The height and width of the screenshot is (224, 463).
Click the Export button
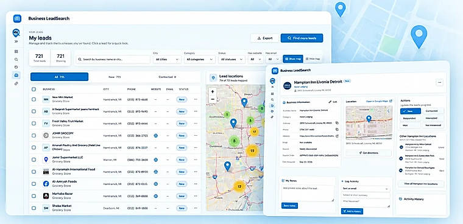click(x=264, y=38)
